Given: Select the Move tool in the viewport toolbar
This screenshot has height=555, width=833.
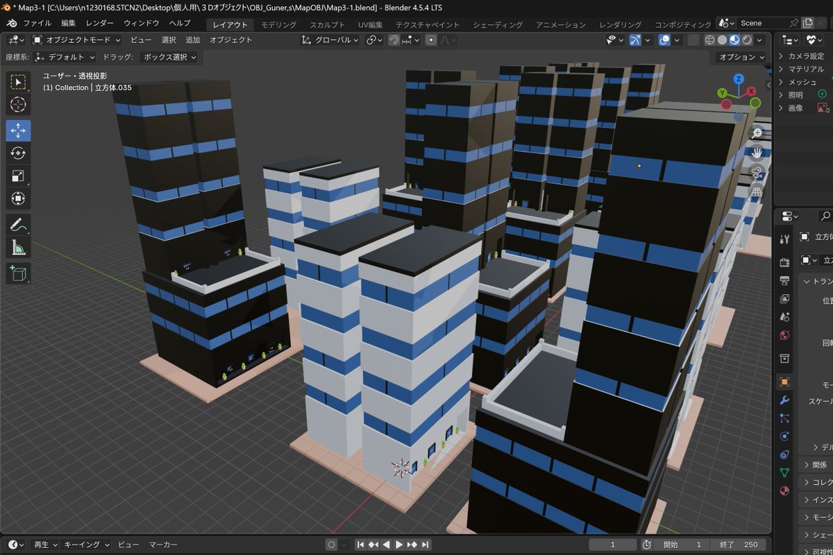Looking at the screenshot, I should pos(18,130).
